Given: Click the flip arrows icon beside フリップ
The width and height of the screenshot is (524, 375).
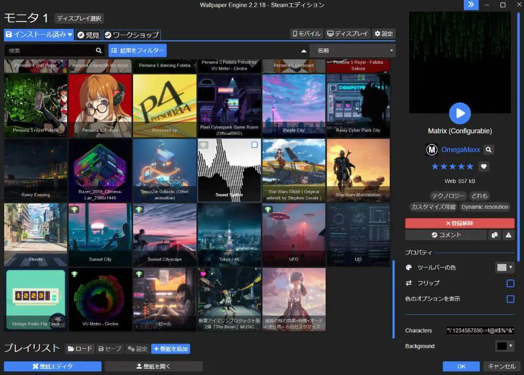Looking at the screenshot, I should [x=408, y=283].
